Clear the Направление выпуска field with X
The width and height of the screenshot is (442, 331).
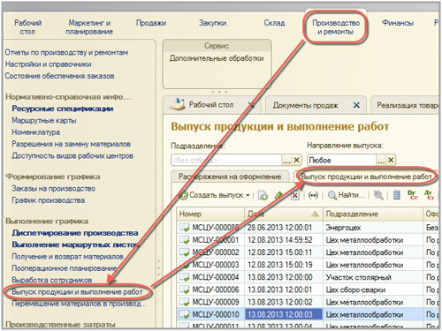click(391, 161)
